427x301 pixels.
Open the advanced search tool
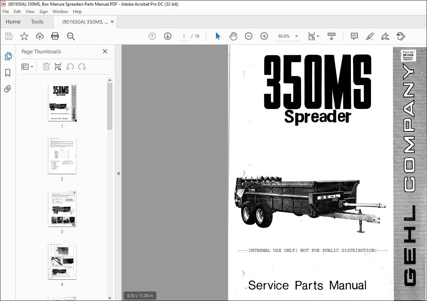[x=70, y=36]
